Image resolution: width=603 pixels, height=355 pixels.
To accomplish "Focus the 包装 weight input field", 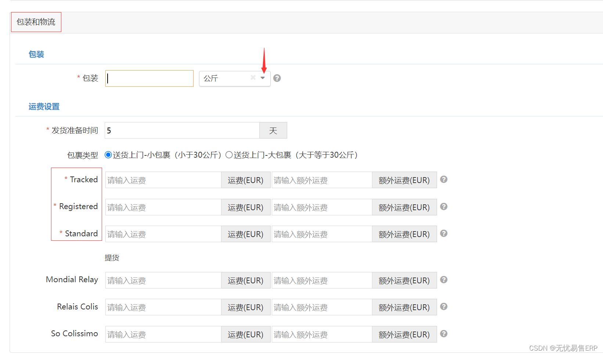I will point(149,78).
